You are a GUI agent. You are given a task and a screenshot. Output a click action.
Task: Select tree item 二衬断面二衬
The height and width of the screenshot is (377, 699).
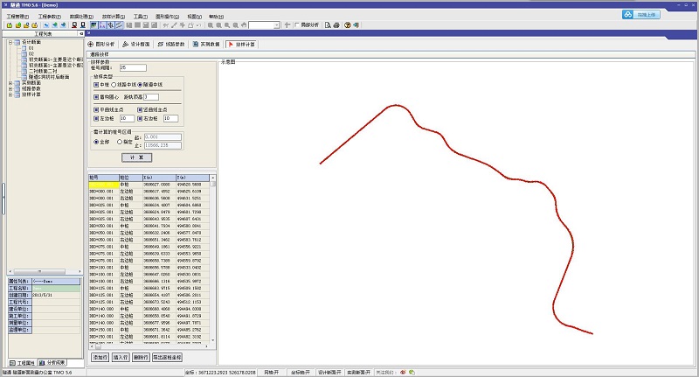pyautogui.click(x=43, y=71)
